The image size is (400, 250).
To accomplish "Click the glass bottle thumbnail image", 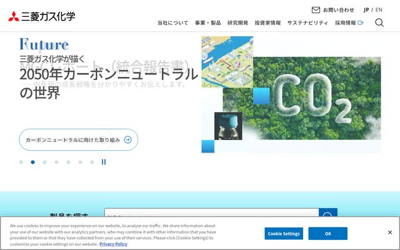I will (x=228, y=126).
